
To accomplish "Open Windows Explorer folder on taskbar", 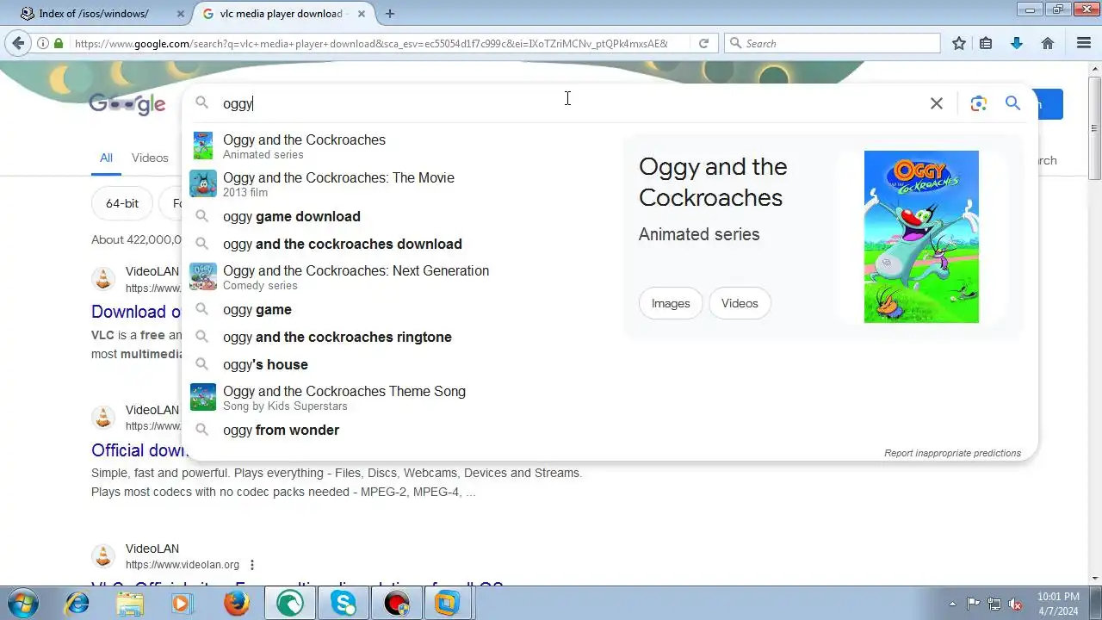I will tap(130, 604).
